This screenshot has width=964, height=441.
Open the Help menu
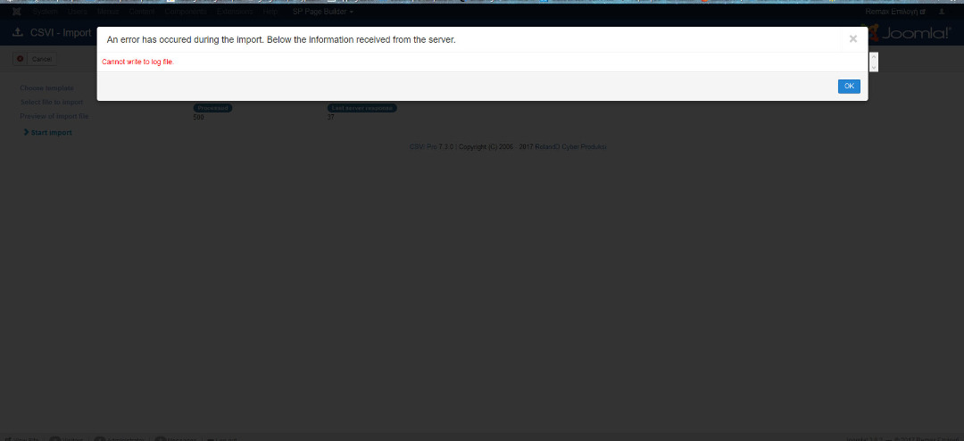[x=270, y=12]
